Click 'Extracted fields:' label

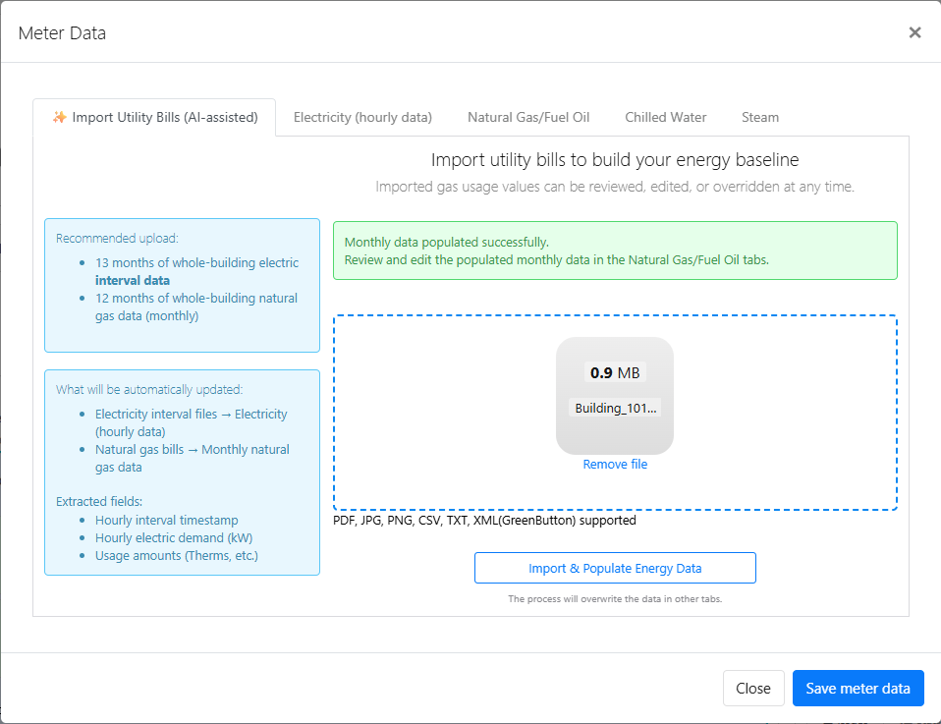coord(99,501)
